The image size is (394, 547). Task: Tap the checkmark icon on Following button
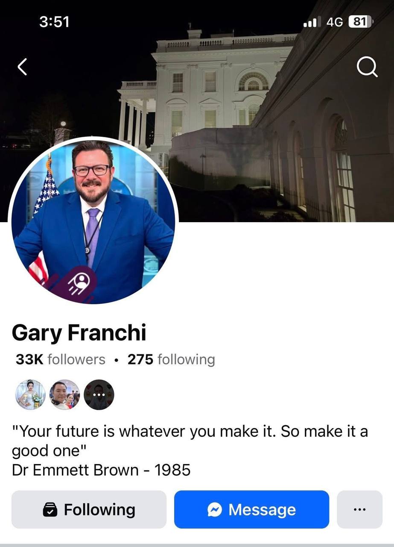(x=50, y=509)
